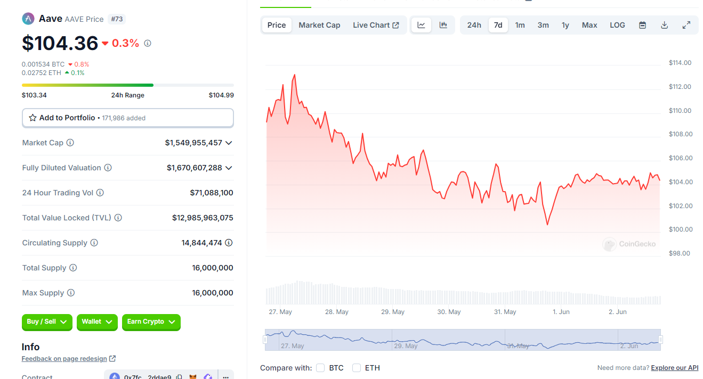Click Add to Portfolio button

[x=128, y=118]
